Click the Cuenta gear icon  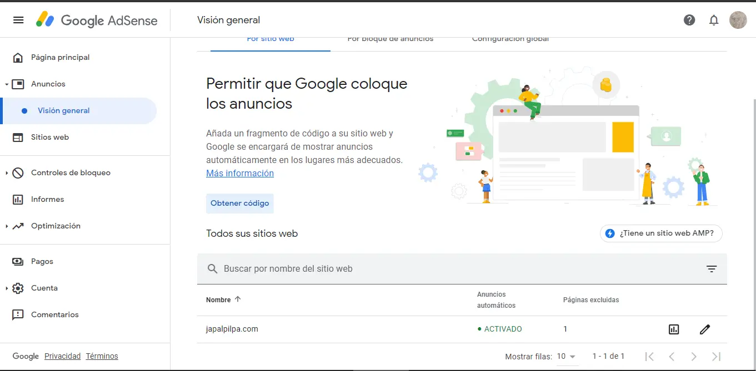pyautogui.click(x=18, y=288)
